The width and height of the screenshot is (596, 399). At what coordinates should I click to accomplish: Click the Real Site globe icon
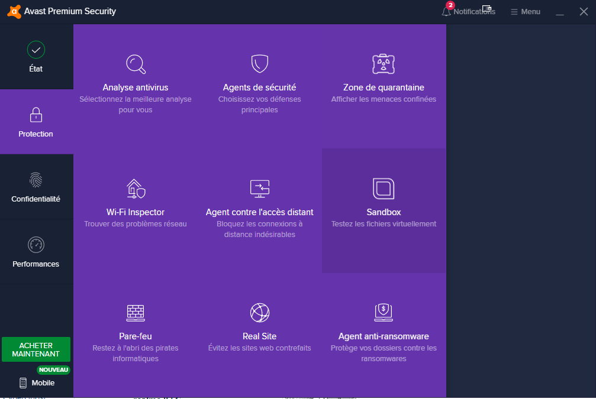pos(260,313)
